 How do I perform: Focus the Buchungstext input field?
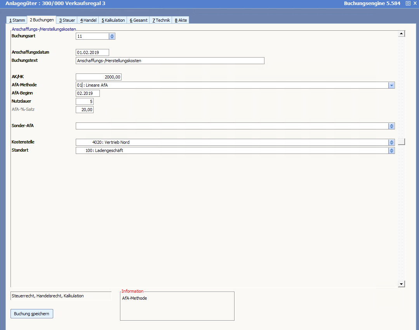(x=170, y=61)
